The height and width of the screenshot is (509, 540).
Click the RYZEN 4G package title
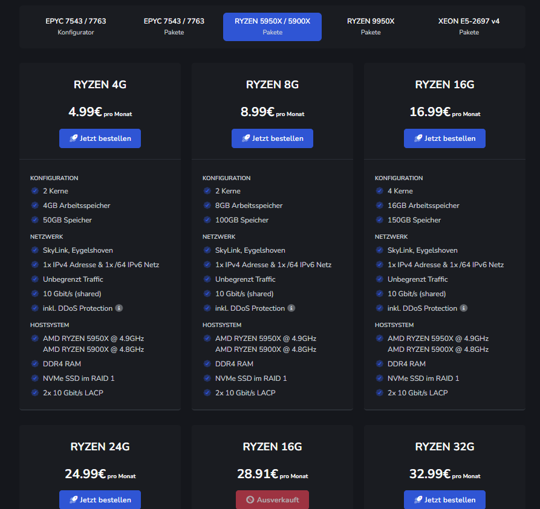(x=100, y=85)
